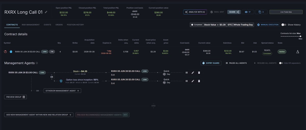Open the Events tab
This screenshot has height=130, width=306.
click(47, 25)
